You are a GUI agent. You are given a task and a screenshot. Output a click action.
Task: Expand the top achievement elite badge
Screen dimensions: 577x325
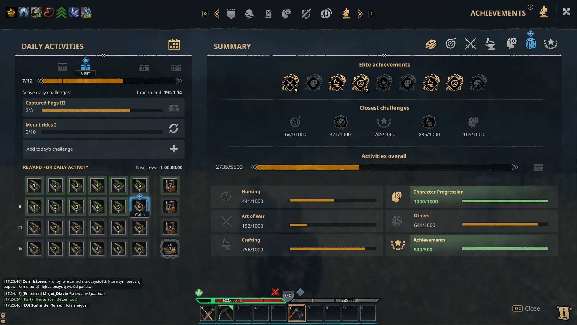[291, 83]
